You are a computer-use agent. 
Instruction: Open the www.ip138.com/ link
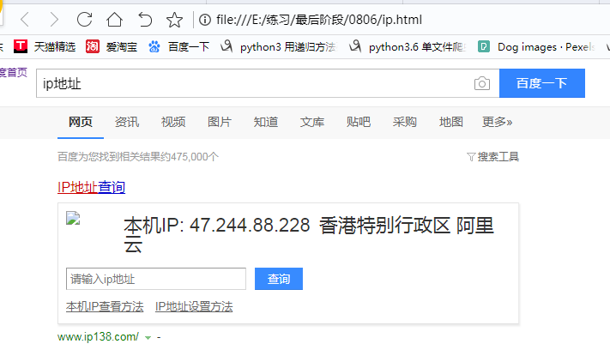pos(98,336)
